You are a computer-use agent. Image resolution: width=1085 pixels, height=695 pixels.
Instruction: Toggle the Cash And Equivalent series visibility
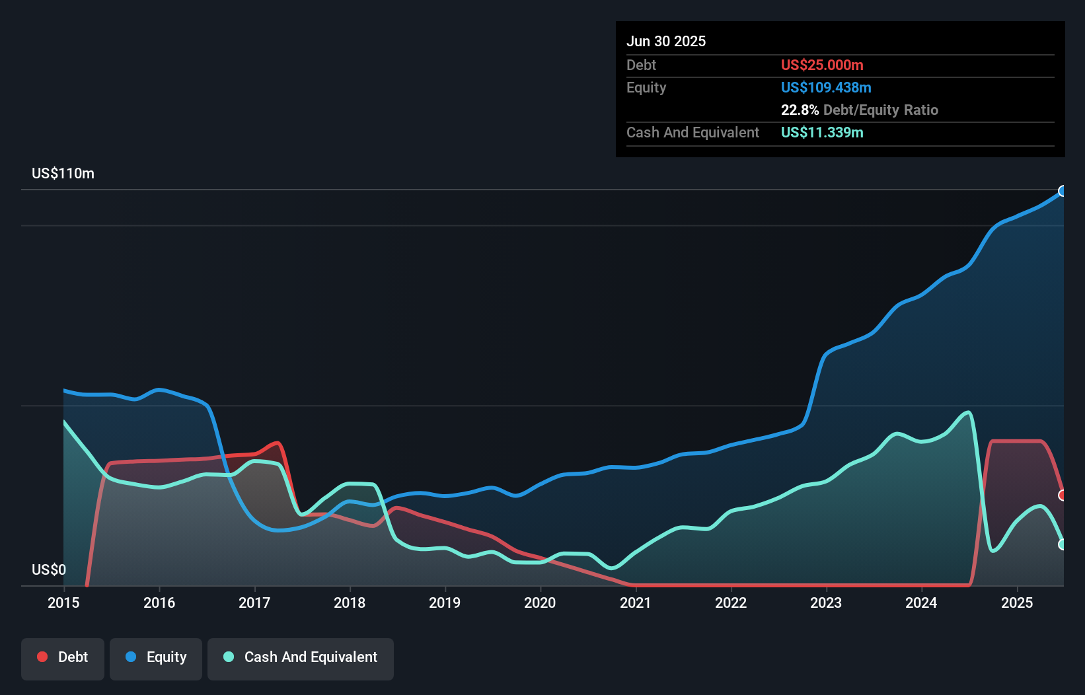(x=301, y=657)
